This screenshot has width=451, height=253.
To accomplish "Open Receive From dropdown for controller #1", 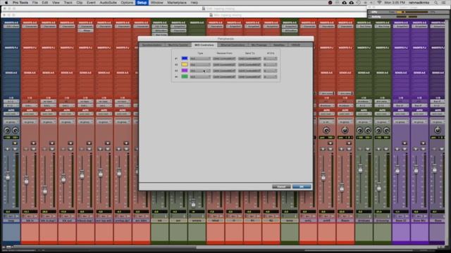I will pyautogui.click(x=224, y=58).
